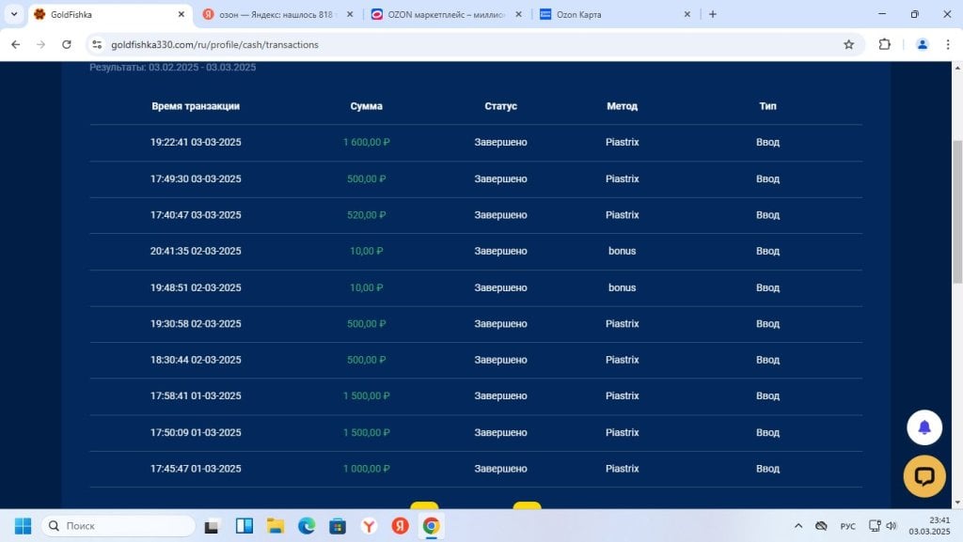The width and height of the screenshot is (963, 542).
Task: Open the browser extensions puzzle icon
Action: (884, 44)
